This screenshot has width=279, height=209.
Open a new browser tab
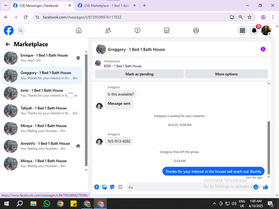click(x=144, y=6)
